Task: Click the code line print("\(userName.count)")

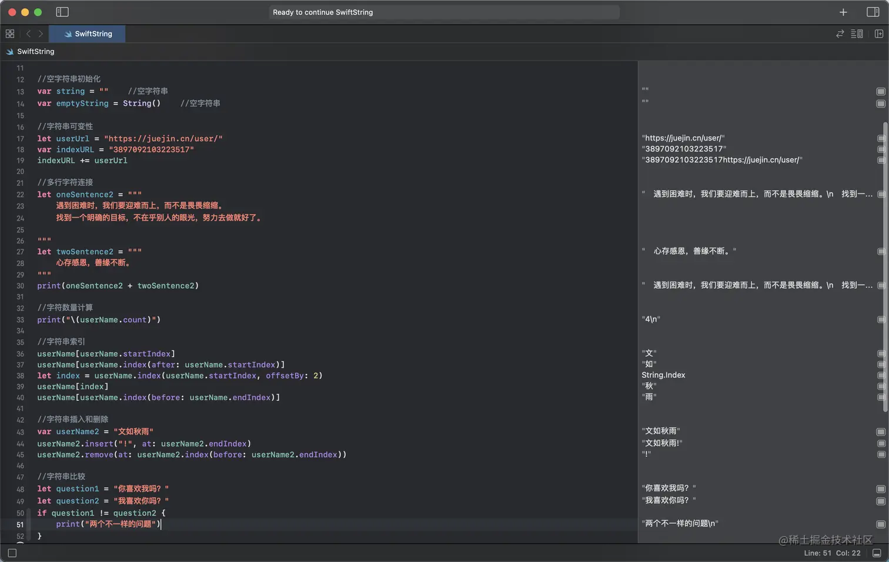Action: [x=99, y=320]
